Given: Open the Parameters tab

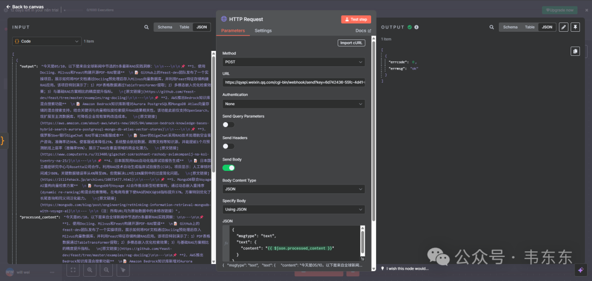Looking at the screenshot, I should (233, 31).
